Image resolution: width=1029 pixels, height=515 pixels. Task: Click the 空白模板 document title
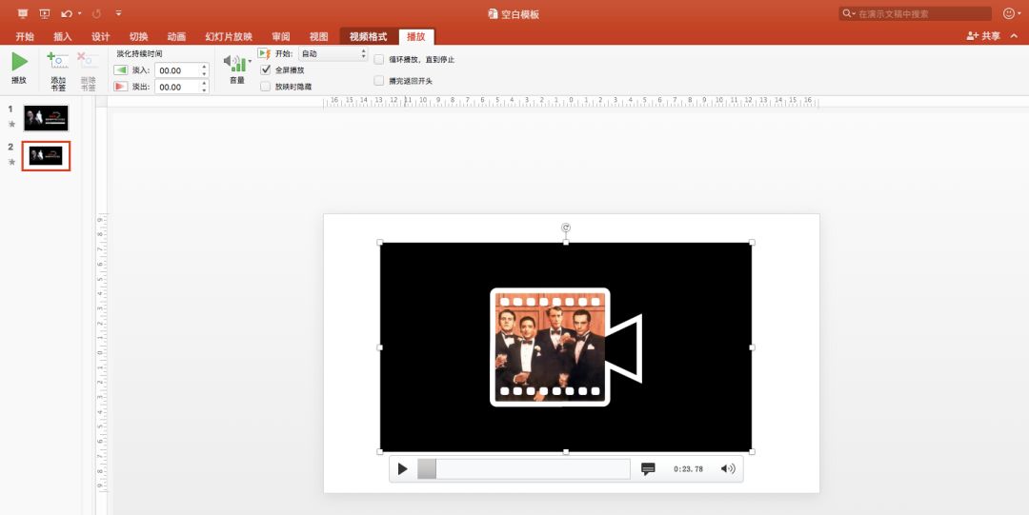pyautogui.click(x=520, y=13)
